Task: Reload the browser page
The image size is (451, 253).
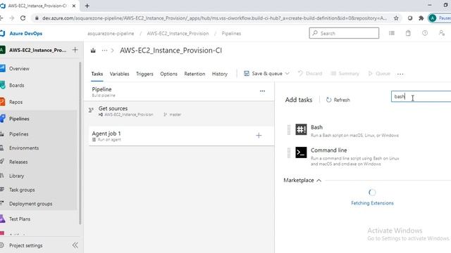Action: pos(23,18)
